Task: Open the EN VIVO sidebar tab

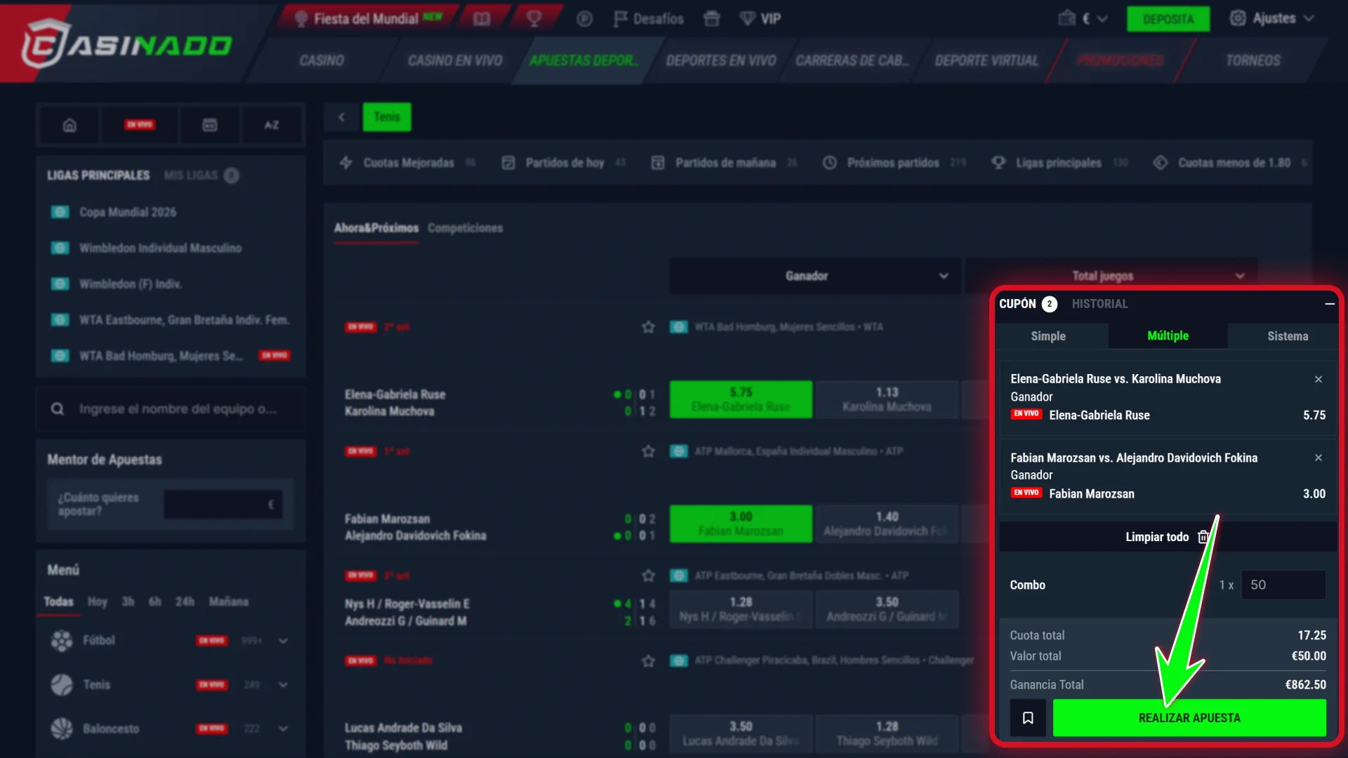Action: (140, 125)
